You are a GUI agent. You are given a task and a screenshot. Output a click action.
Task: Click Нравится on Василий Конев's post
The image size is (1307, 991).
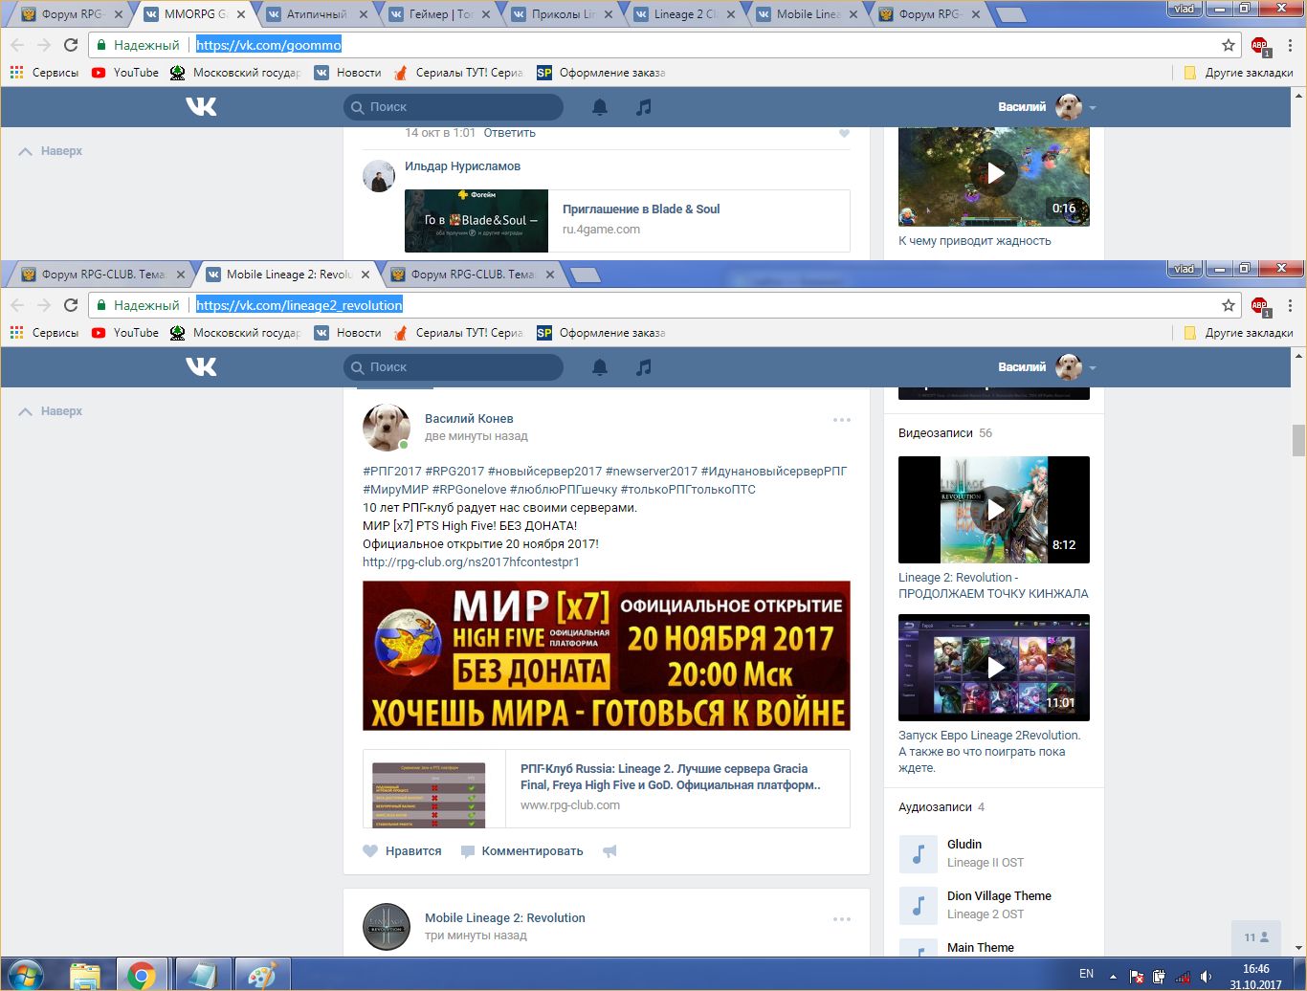[x=402, y=850]
